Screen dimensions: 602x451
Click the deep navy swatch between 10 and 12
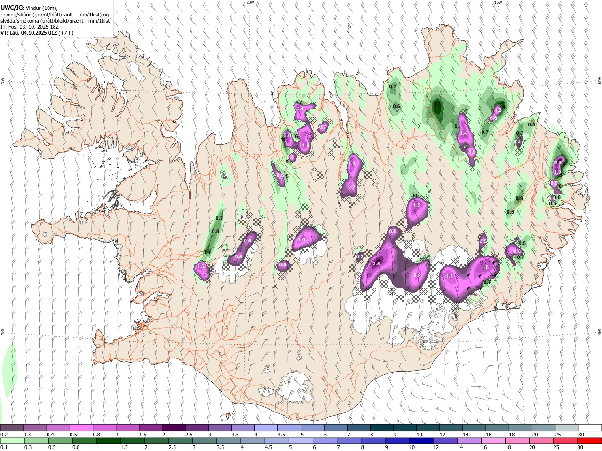pyautogui.click(x=421, y=441)
